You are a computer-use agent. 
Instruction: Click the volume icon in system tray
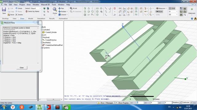point(180,107)
